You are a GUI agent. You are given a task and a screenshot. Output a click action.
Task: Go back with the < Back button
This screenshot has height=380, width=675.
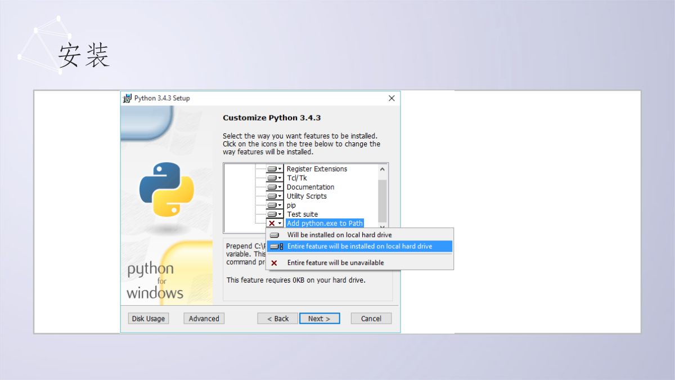(278, 319)
